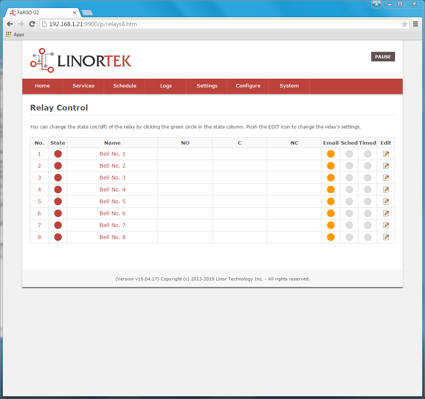Open the Apps shortcut in bookmarks bar
The height and width of the screenshot is (399, 425).
[15, 35]
